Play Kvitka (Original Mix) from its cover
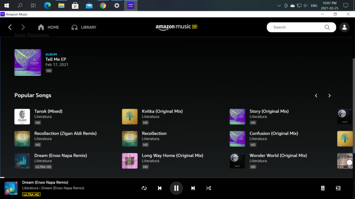 [x=130, y=117]
